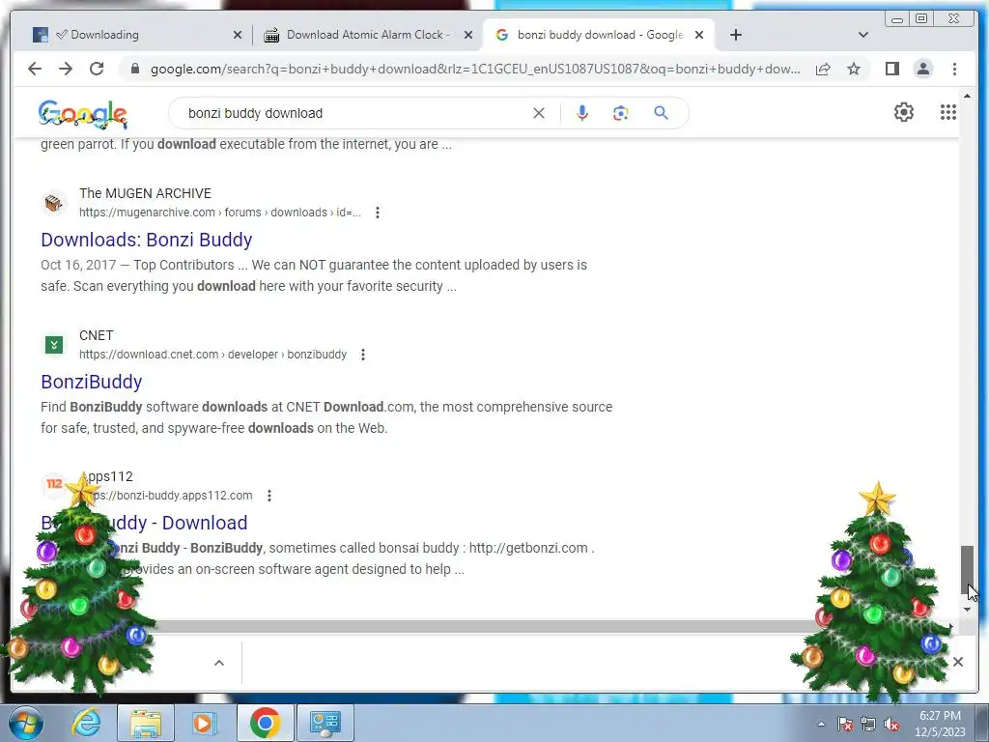Open options for the CNET result

point(363,355)
